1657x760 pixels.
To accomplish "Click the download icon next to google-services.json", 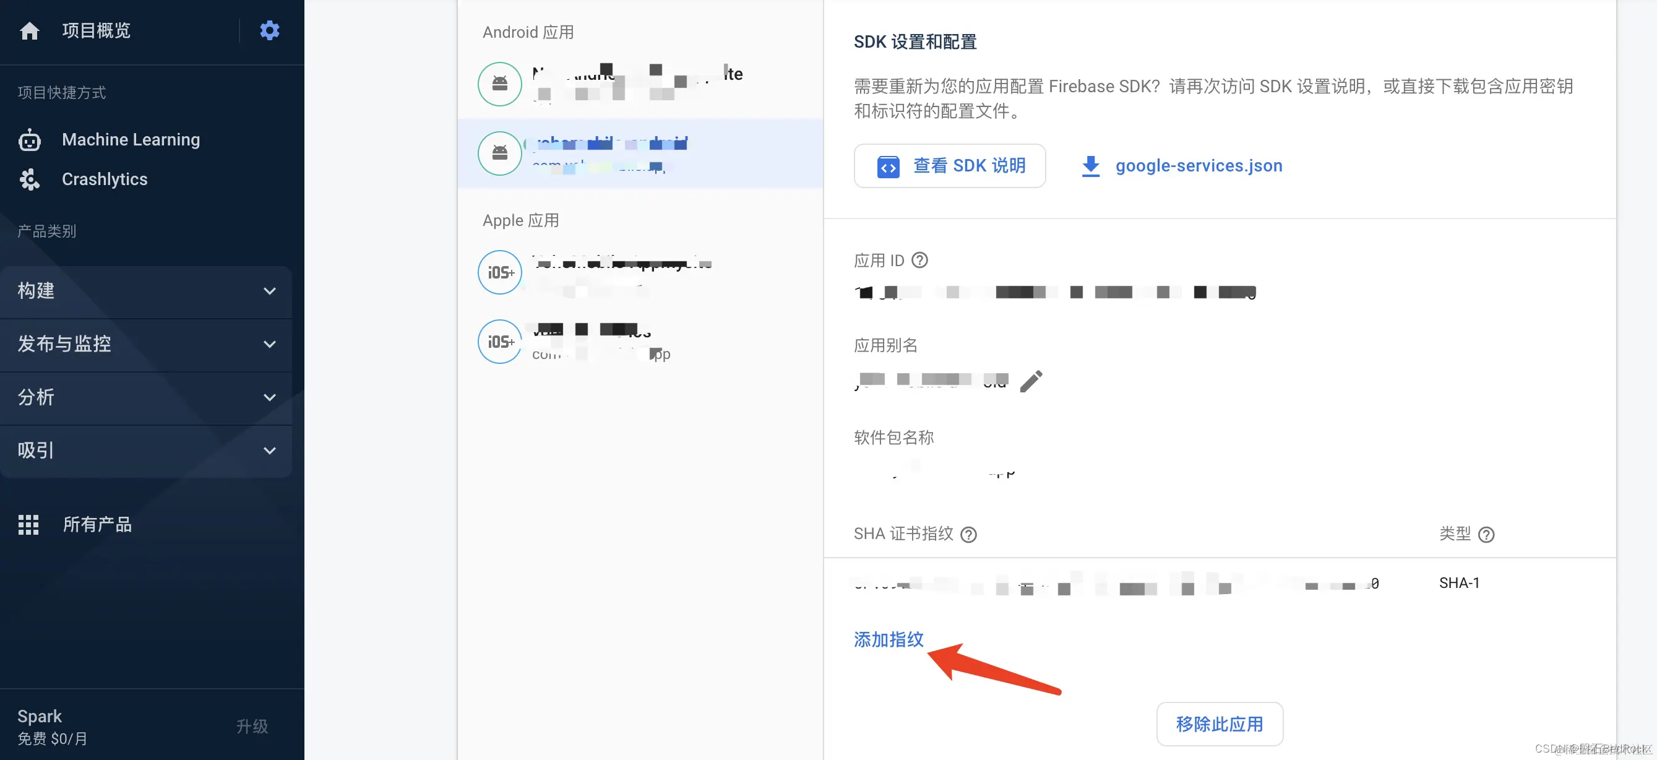I will pyautogui.click(x=1090, y=165).
